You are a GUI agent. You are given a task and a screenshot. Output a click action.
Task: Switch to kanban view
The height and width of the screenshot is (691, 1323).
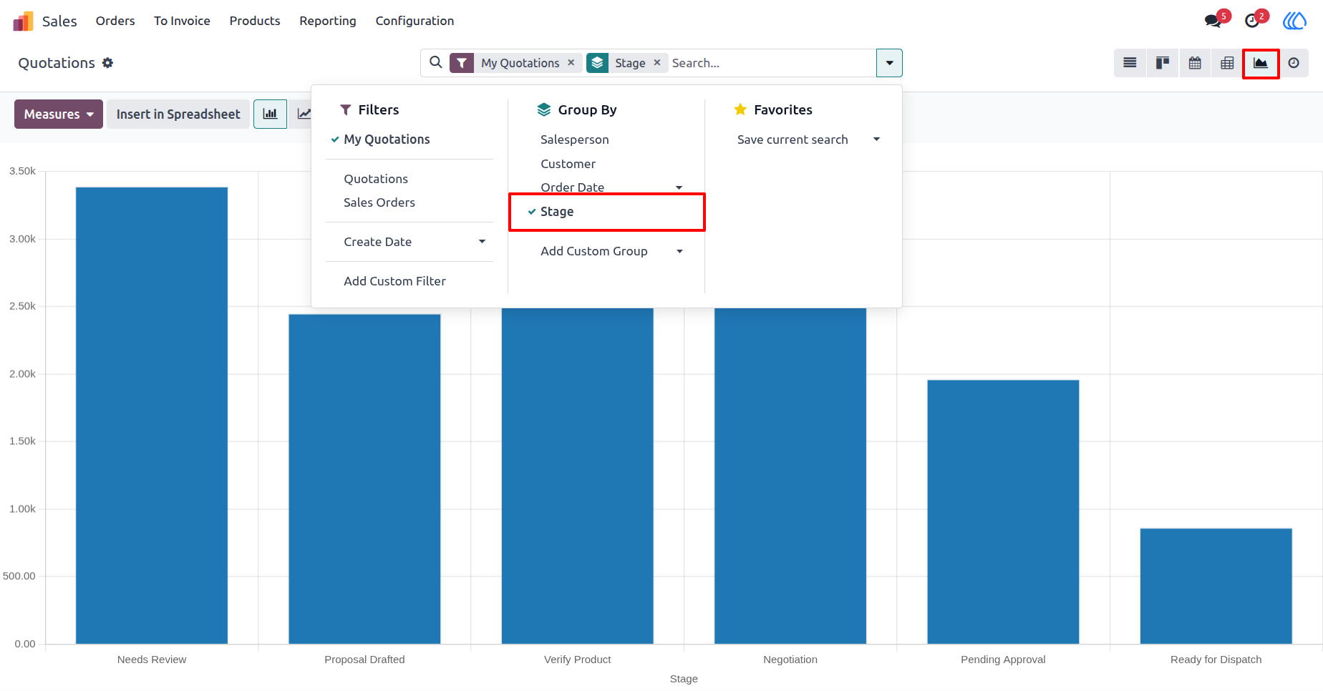(x=1163, y=63)
